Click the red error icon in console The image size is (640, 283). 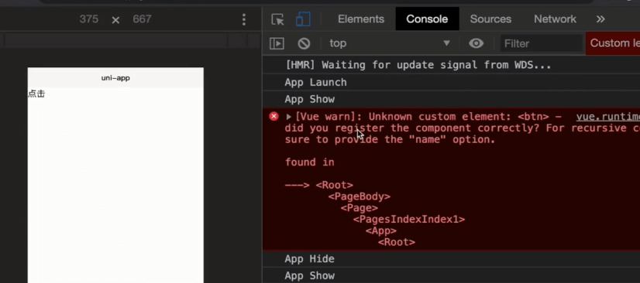274,117
